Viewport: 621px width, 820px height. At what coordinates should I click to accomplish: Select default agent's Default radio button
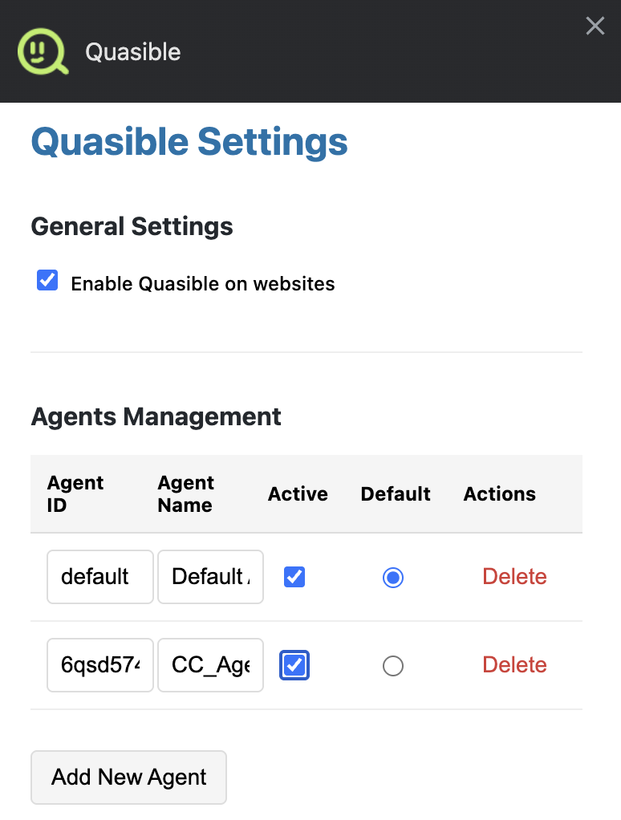pos(393,578)
